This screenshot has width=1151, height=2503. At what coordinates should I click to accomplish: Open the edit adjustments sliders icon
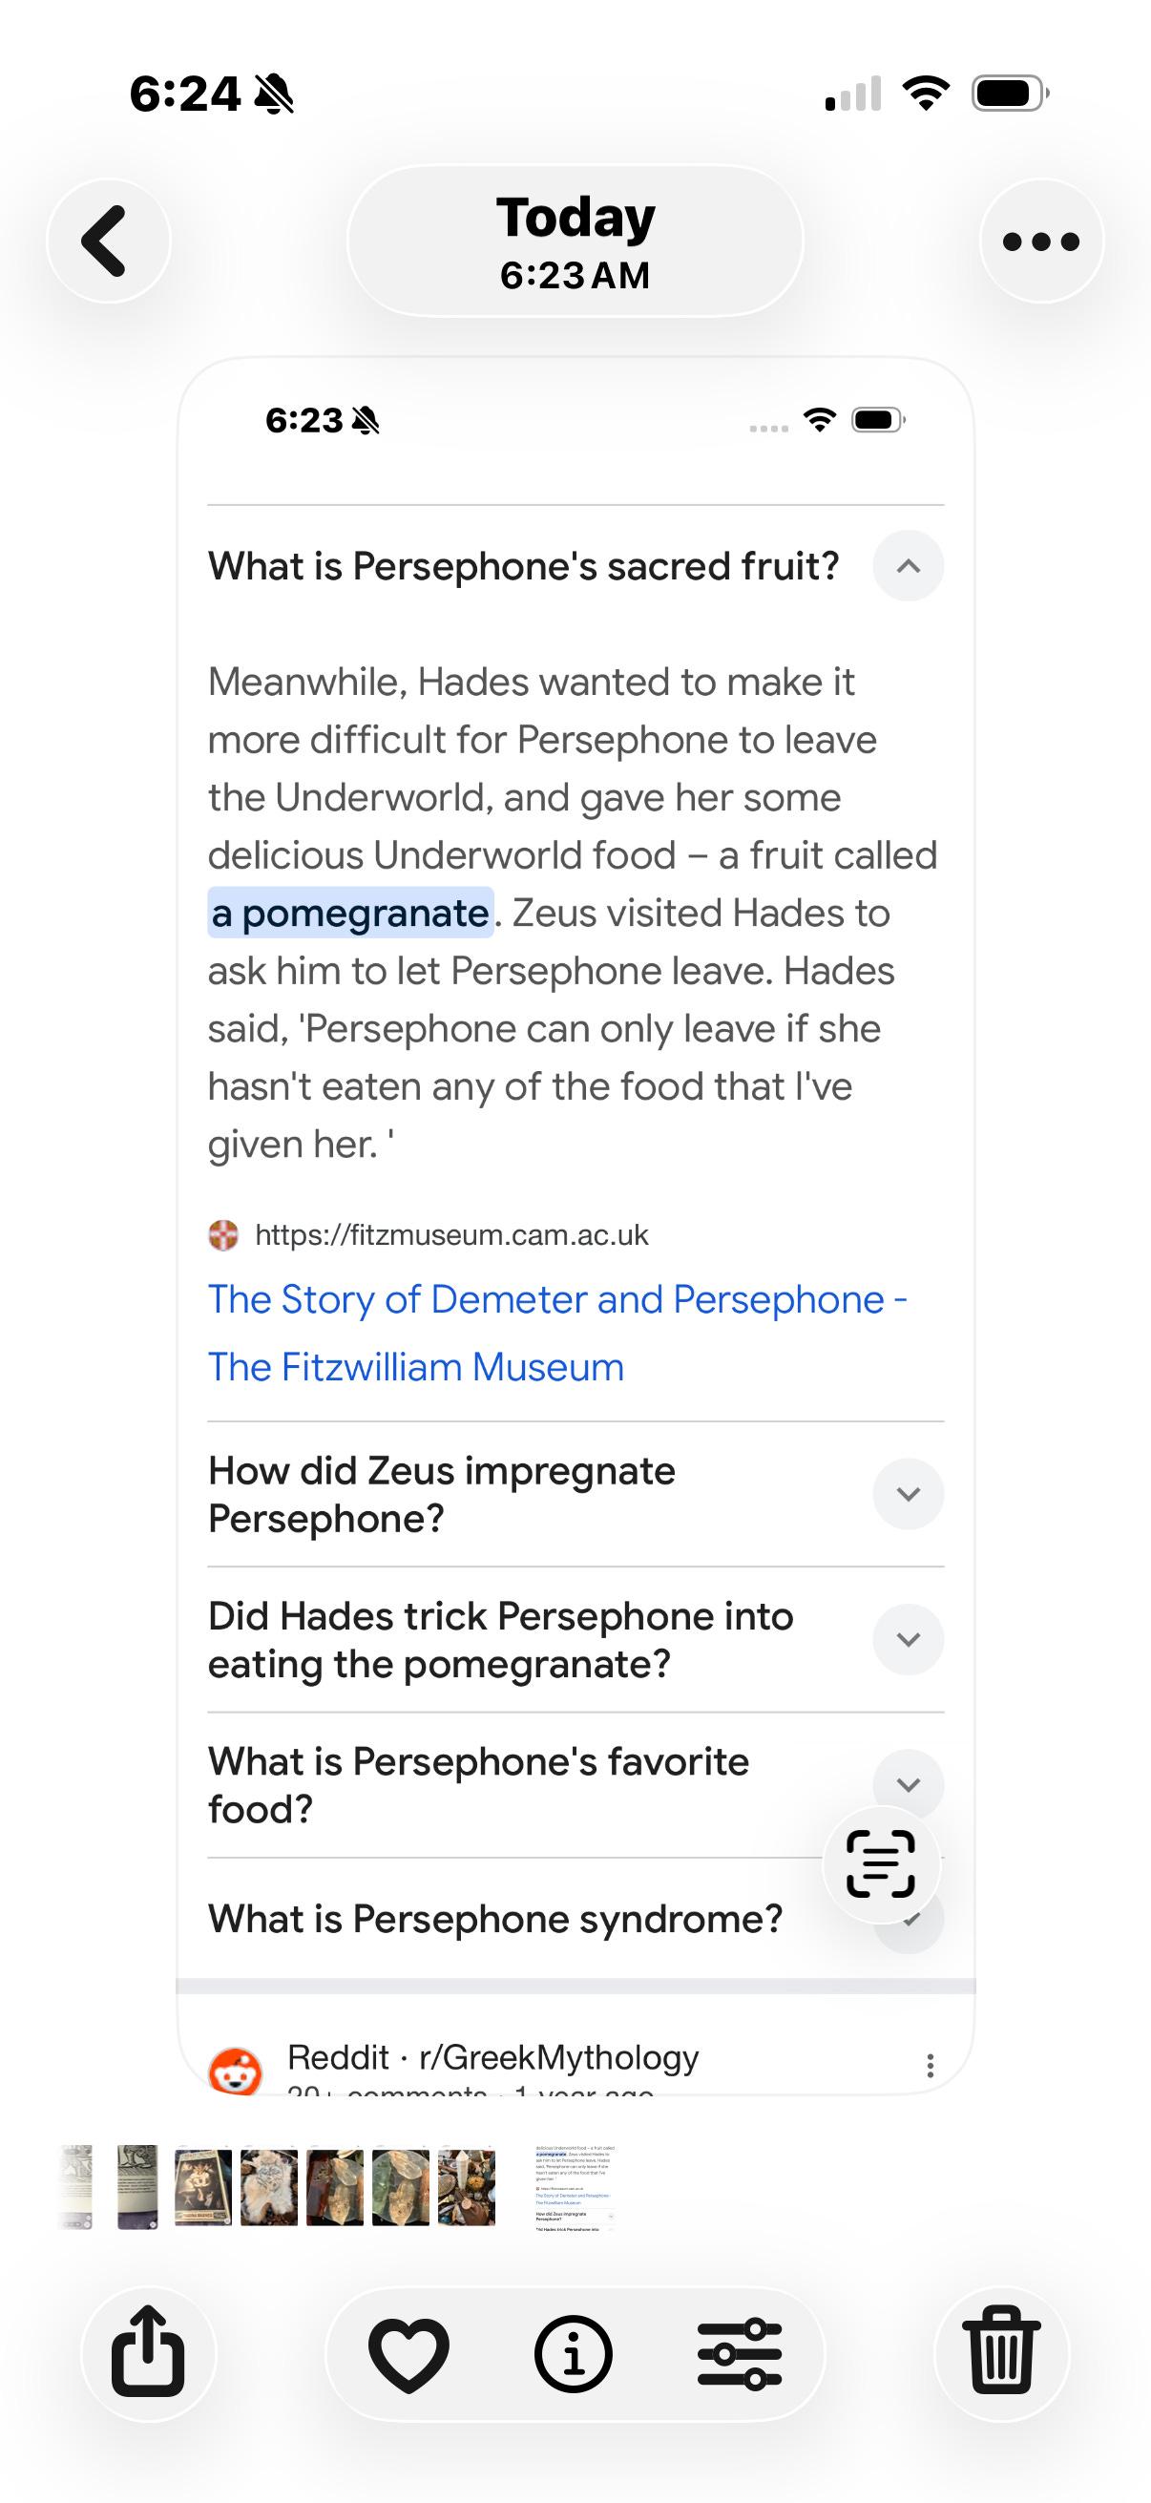(x=739, y=2355)
